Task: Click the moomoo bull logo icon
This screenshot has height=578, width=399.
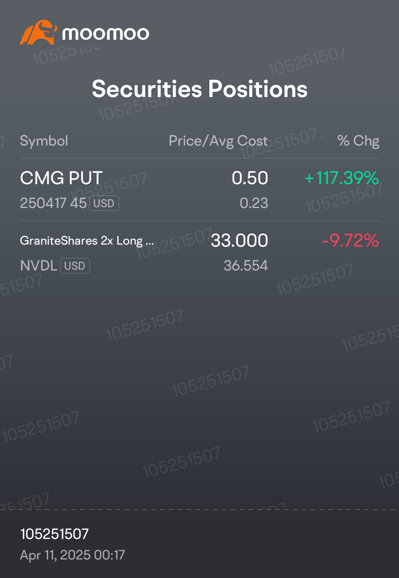Action: tap(38, 32)
